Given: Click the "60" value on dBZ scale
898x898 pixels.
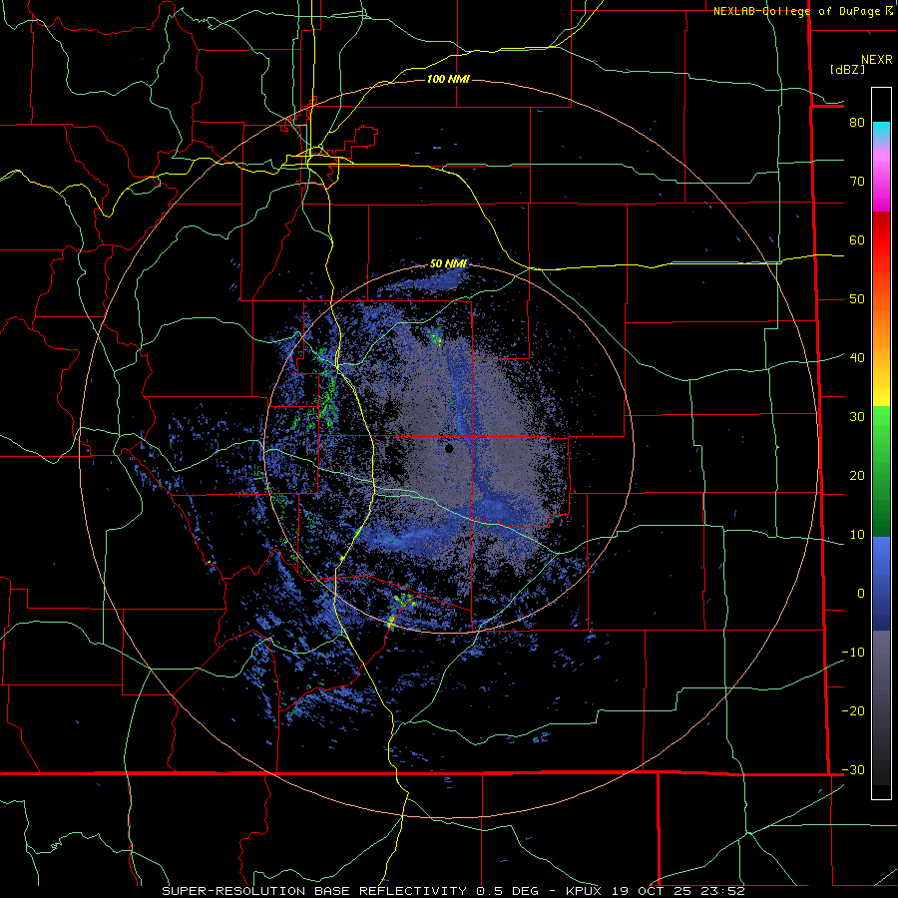Looking at the screenshot, I should click(x=857, y=239).
